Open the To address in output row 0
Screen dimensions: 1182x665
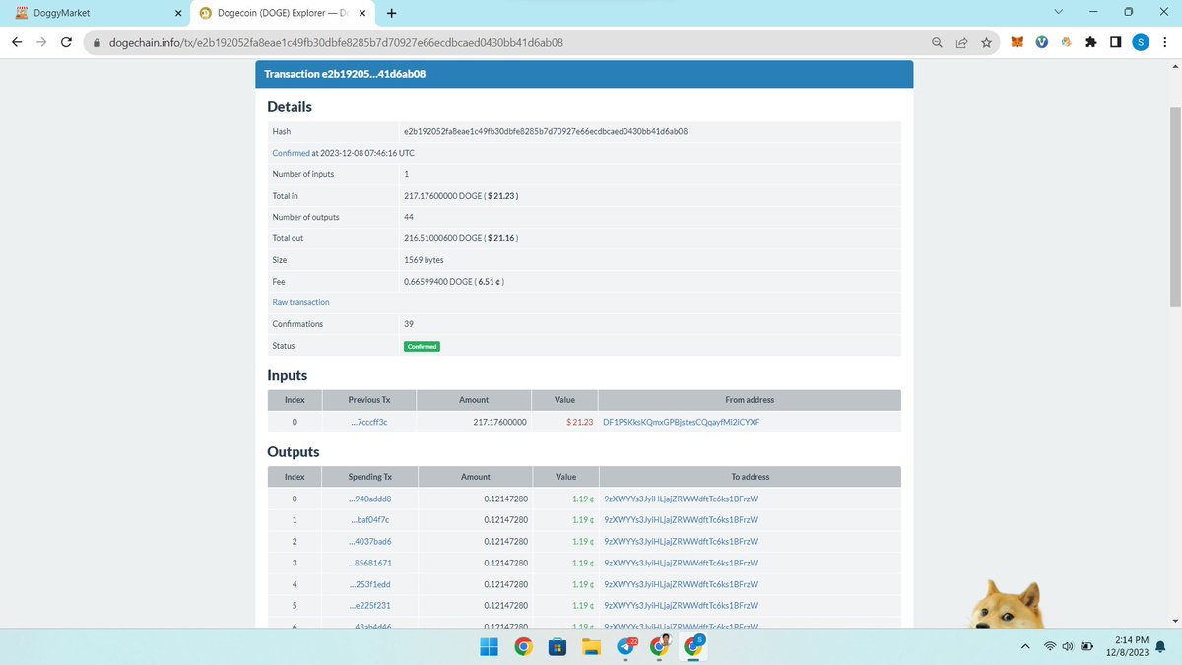pos(681,499)
